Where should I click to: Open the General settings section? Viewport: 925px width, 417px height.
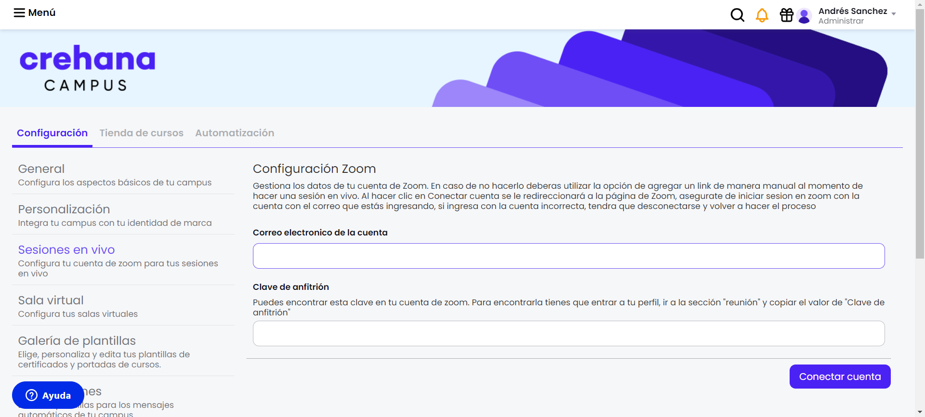pyautogui.click(x=123, y=175)
